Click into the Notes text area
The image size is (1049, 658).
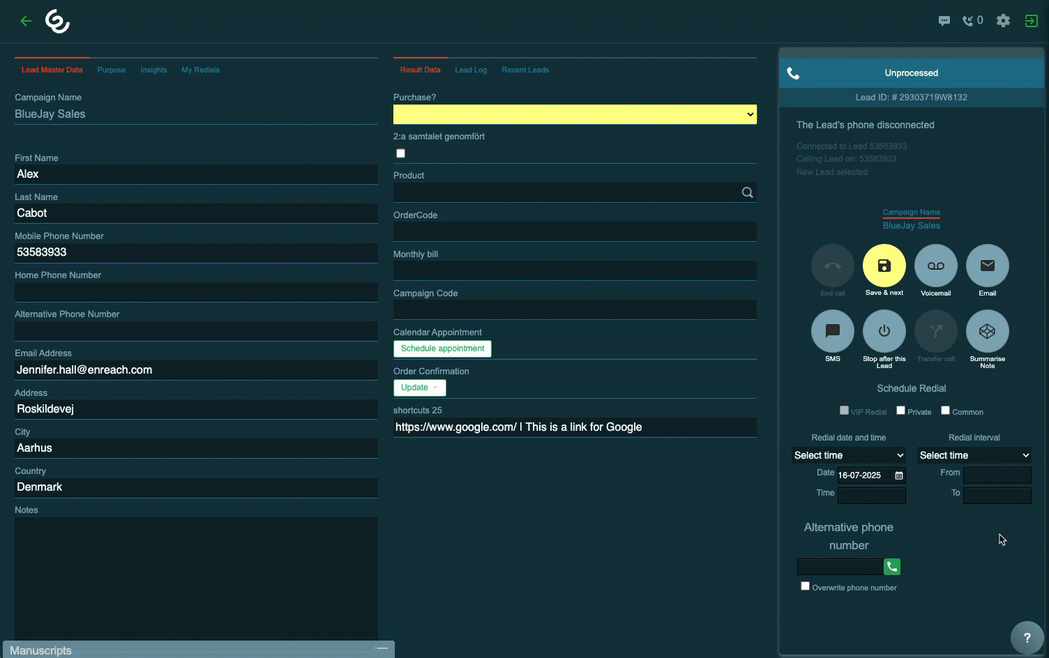pos(196,575)
